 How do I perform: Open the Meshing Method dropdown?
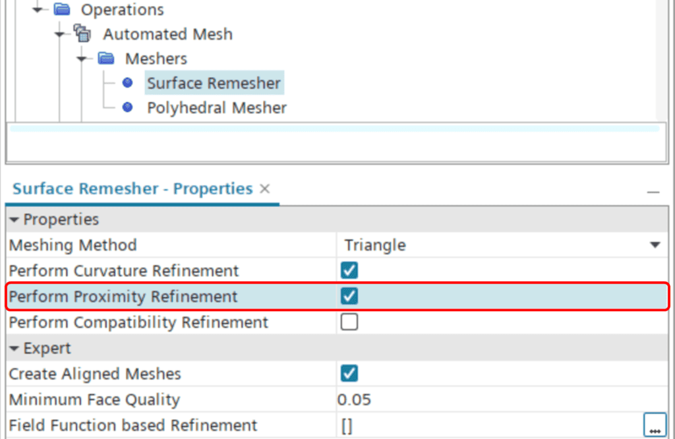[655, 245]
